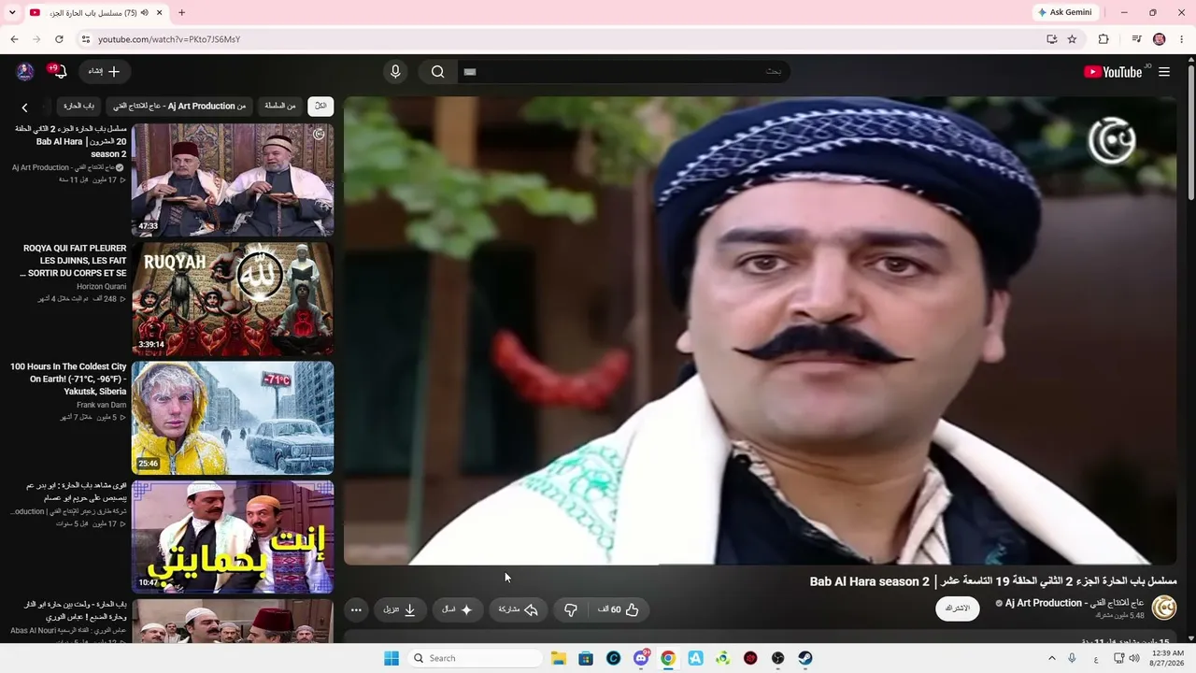
Task: Select the باب الحارة filter chip
Action: click(x=79, y=106)
